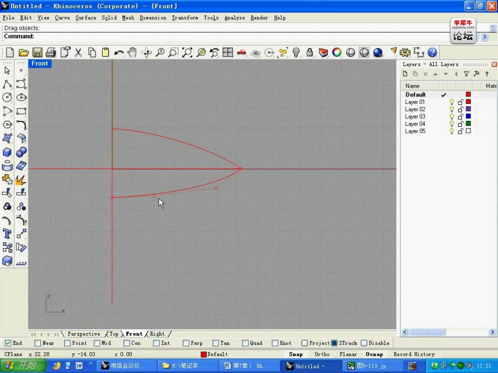This screenshot has height=373, width=498.
Task: Select the Polyline tool in the left toolbar
Action: point(7,84)
